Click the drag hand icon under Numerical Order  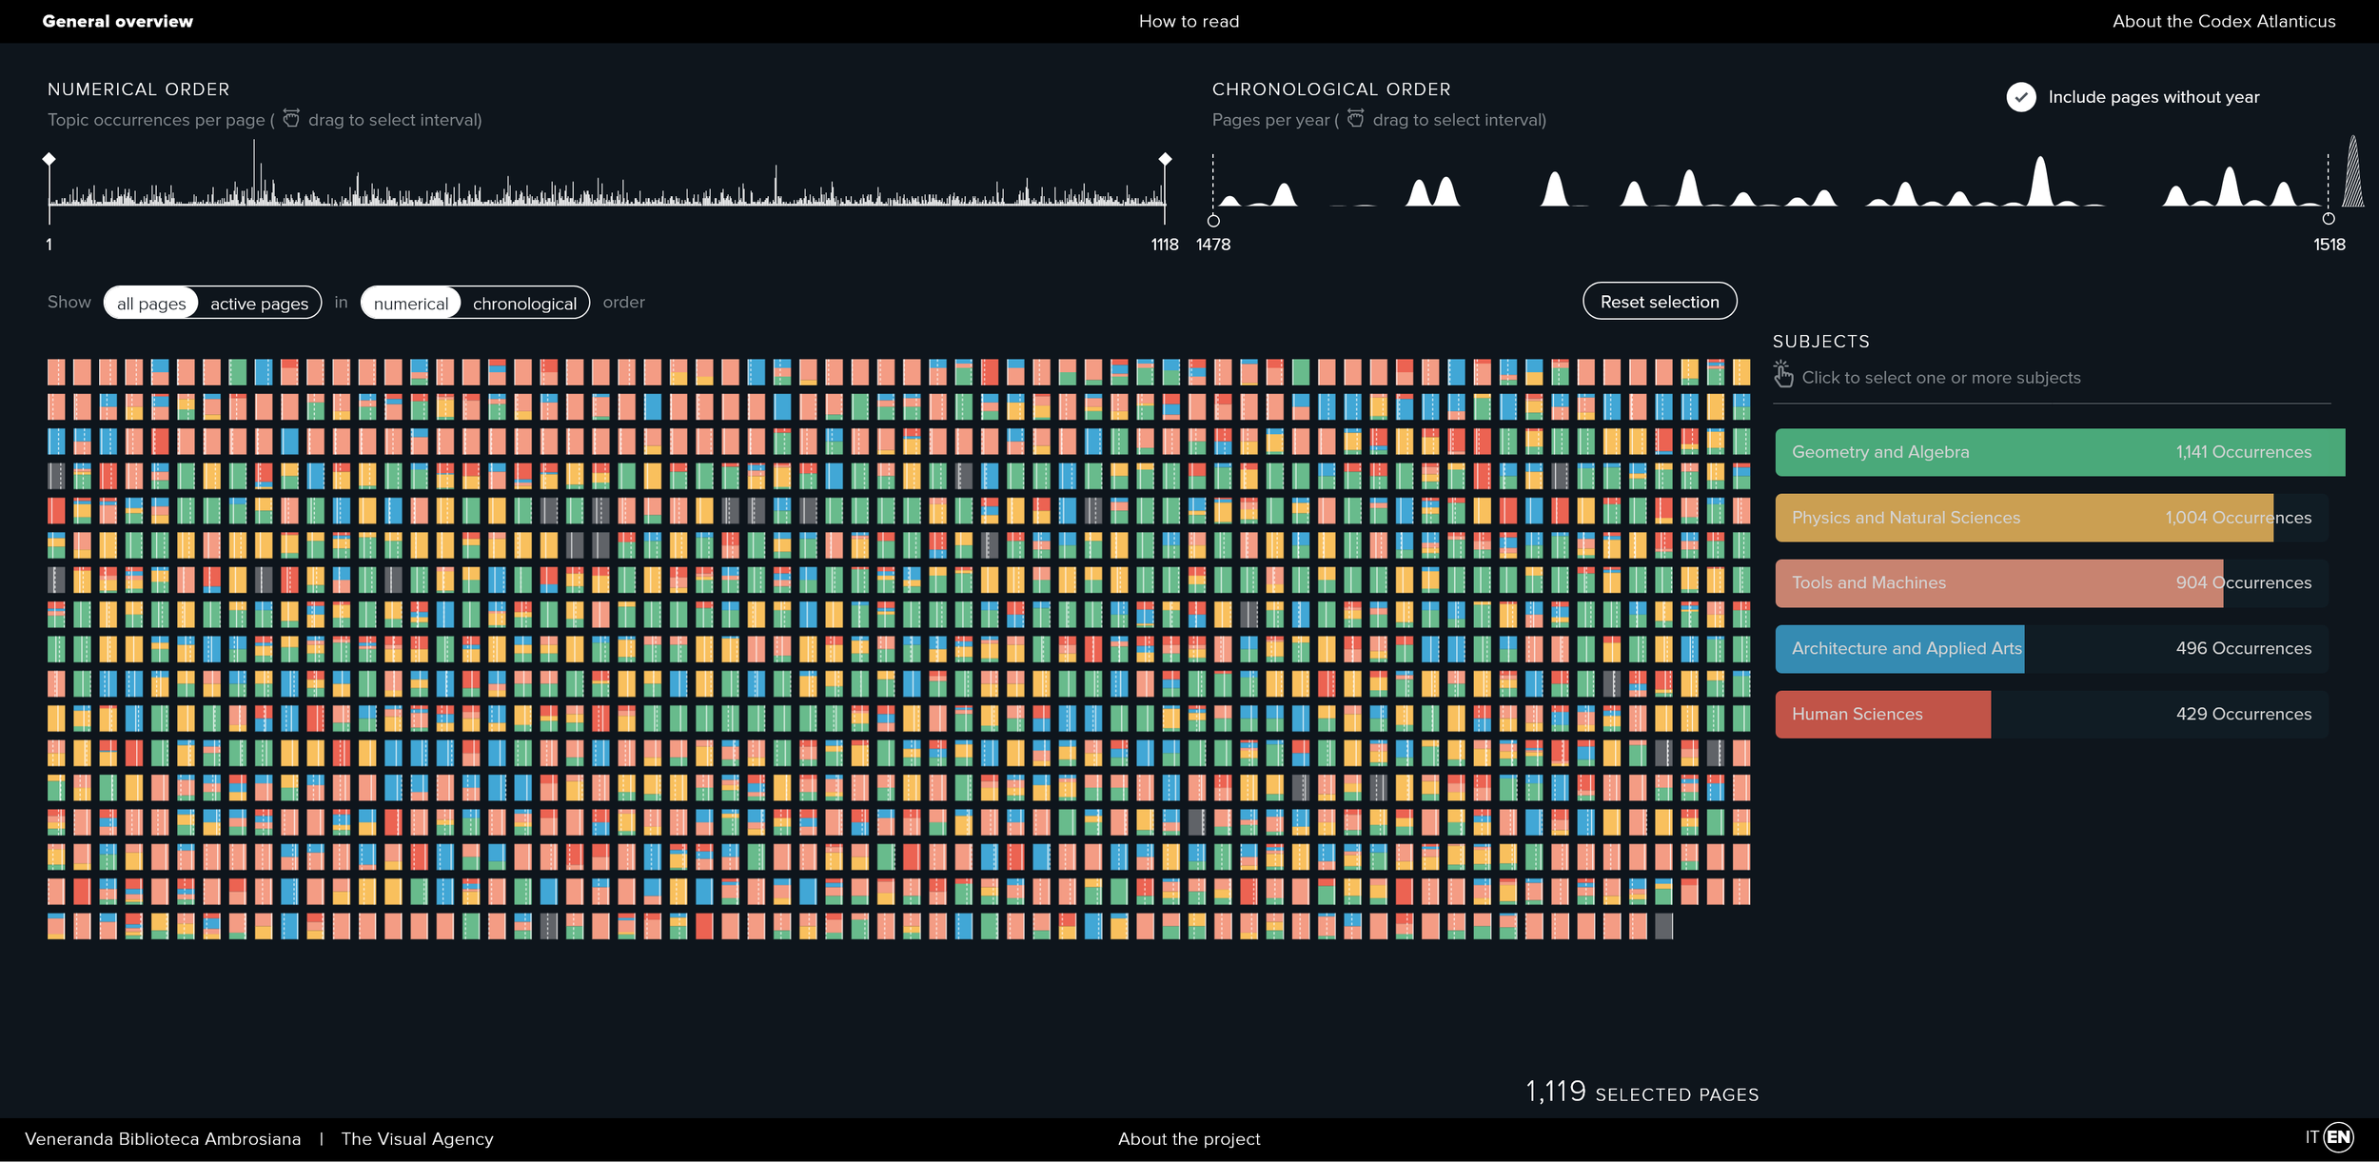coord(291,118)
